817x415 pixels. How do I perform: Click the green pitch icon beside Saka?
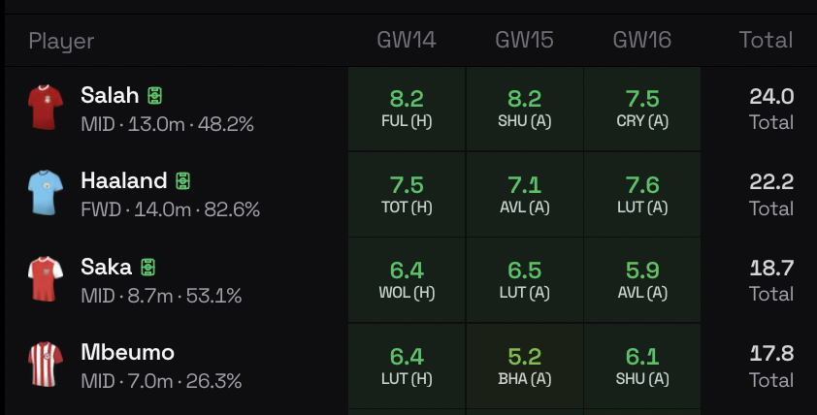coord(148,267)
